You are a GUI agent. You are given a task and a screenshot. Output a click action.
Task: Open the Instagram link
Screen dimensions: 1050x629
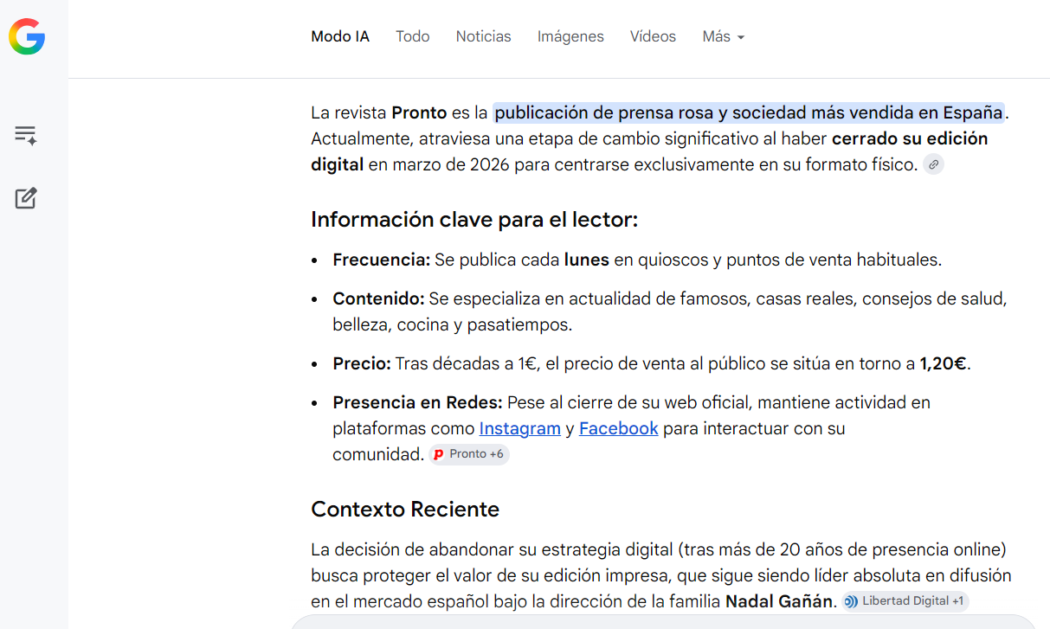pos(519,428)
